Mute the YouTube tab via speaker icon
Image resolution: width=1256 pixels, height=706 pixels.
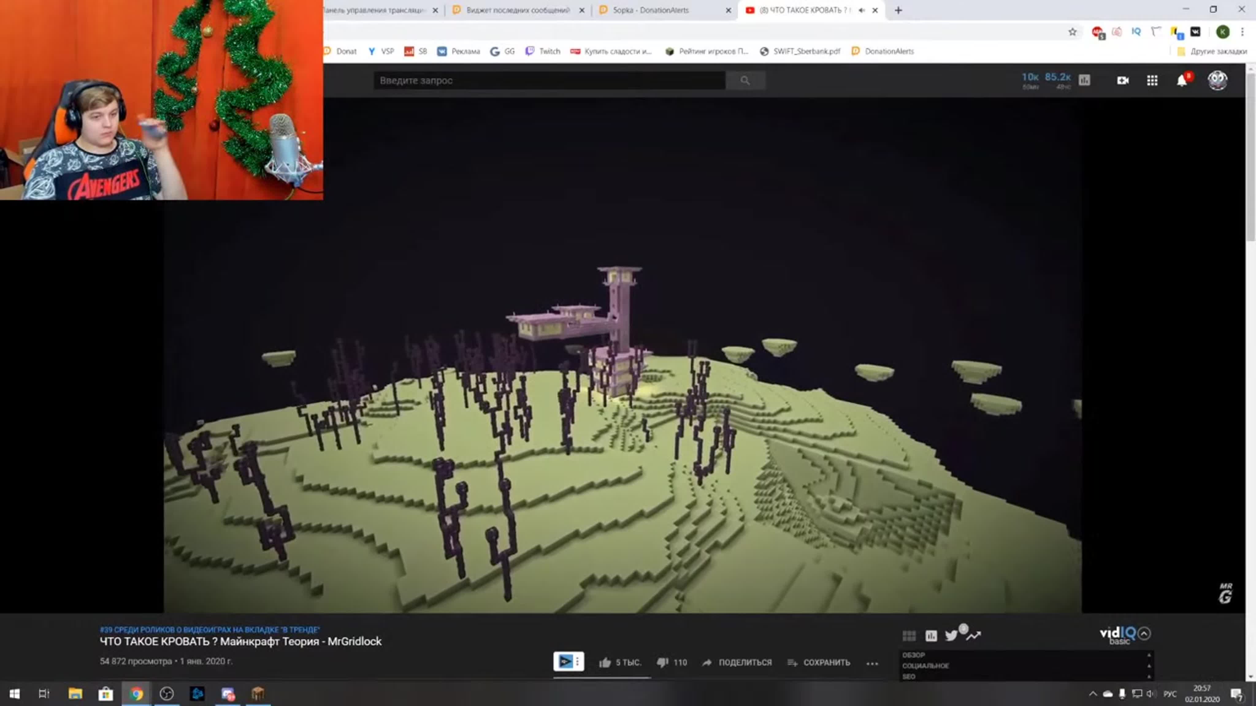862,10
